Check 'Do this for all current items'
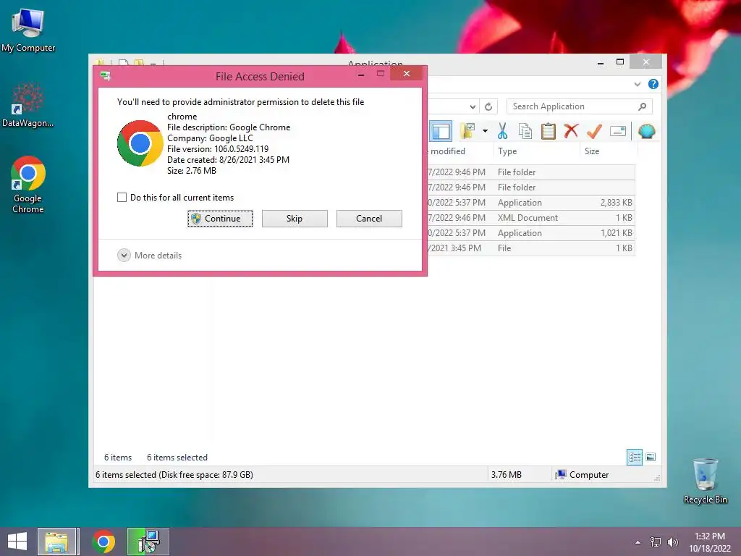Viewport: 741px width, 556px height. coord(122,197)
